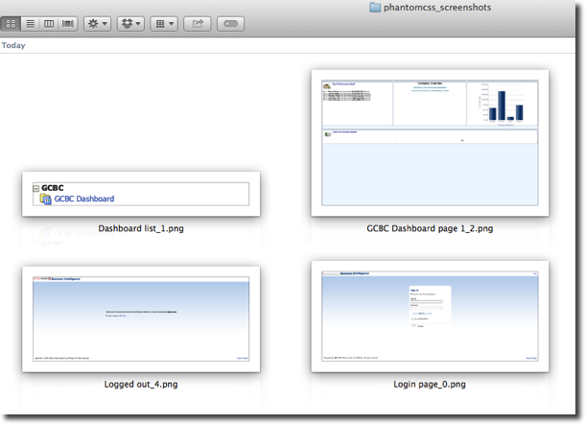Switch Finder to icon view
The width and height of the screenshot is (585, 424).
[x=11, y=24]
